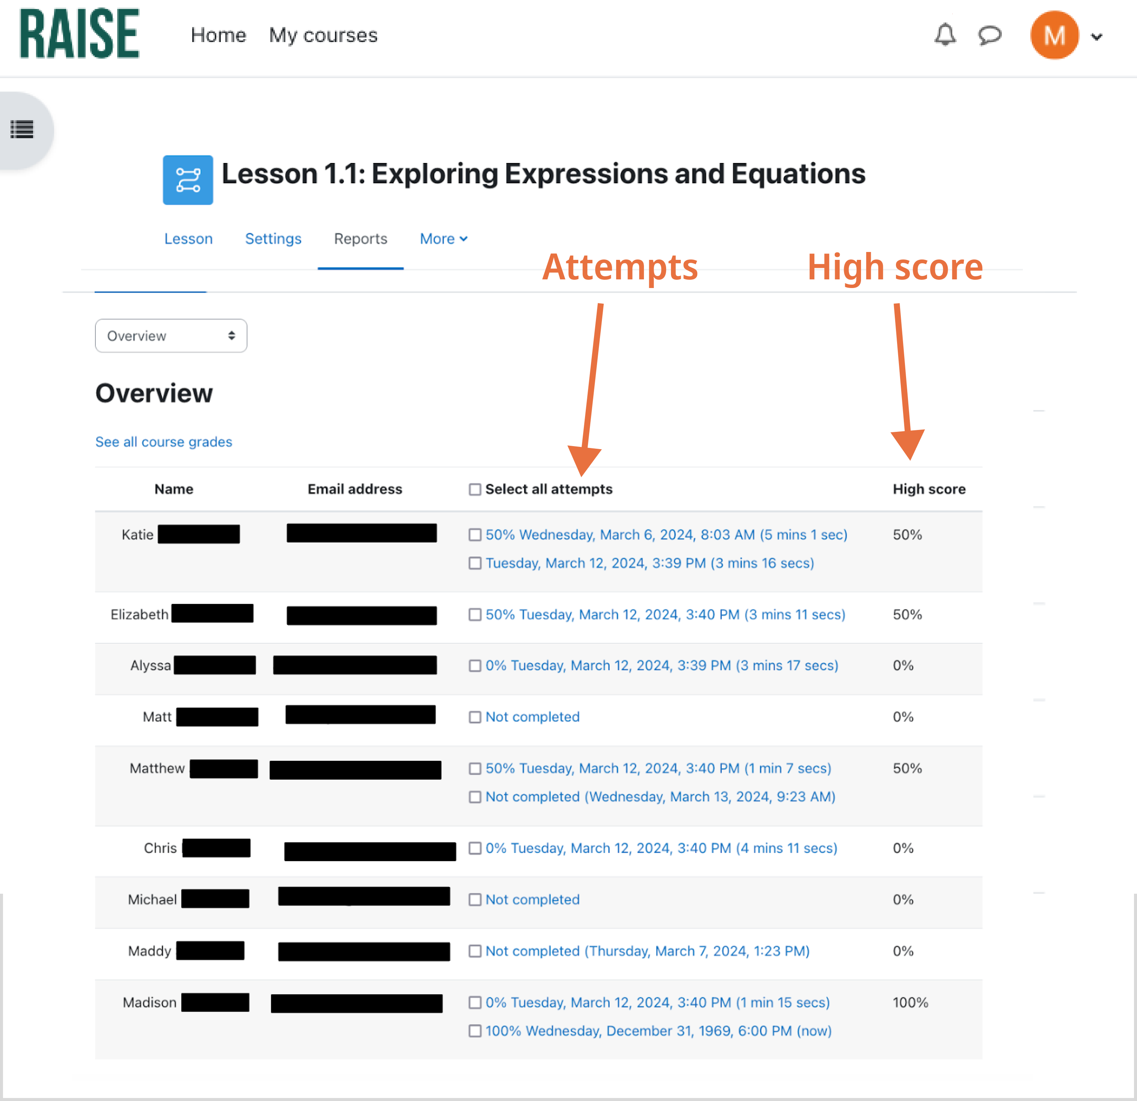Viewport: 1137px width, 1101px height.
Task: Tick Katie's 50% March 6 attempt checkbox
Action: [x=475, y=535]
